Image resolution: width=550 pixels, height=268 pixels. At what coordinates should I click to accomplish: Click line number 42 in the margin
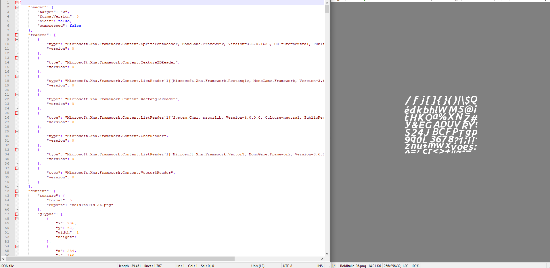pos(7,191)
